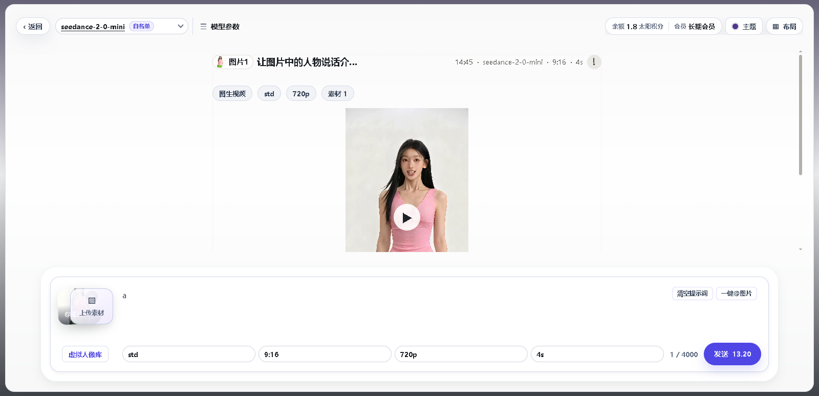
Task: Click the 布局 layout grid icon
Action: [776, 27]
